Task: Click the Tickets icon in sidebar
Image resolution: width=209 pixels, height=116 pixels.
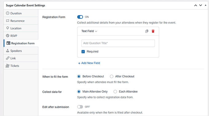Action: pyautogui.click(x=7, y=65)
